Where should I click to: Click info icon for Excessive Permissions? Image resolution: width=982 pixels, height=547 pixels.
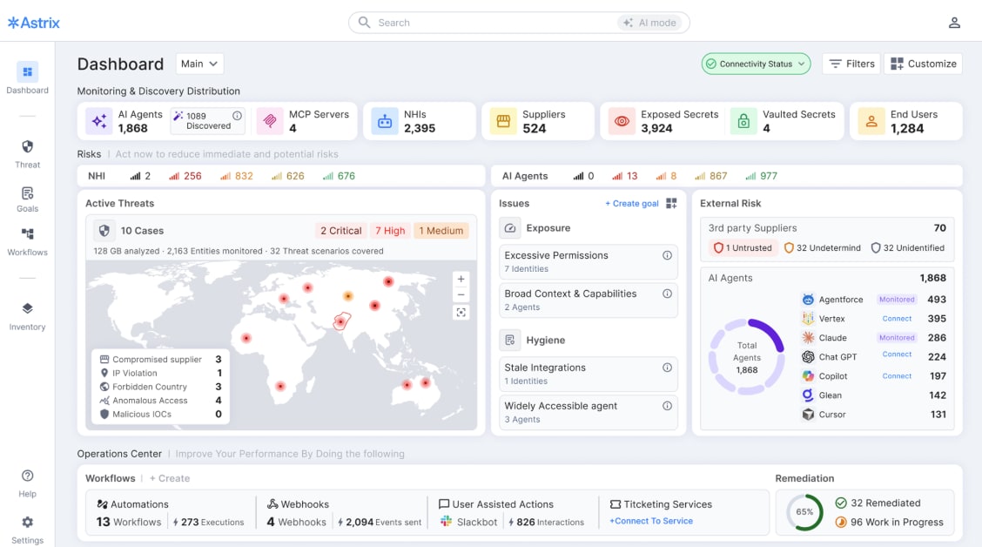point(667,255)
